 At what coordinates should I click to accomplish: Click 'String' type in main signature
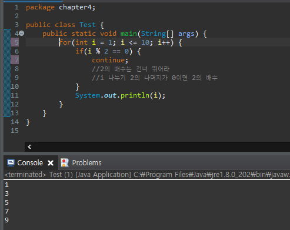tap(154, 34)
